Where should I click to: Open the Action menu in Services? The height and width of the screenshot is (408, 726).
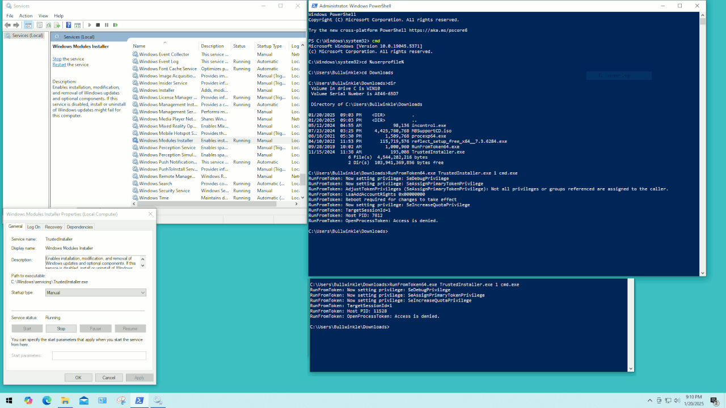pos(26,16)
